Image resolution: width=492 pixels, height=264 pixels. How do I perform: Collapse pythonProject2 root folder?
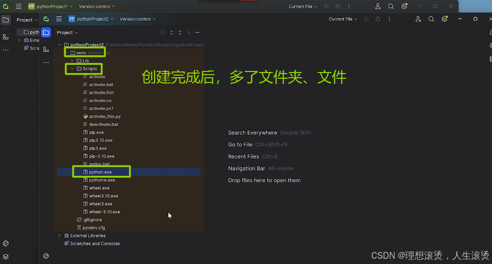tap(60, 45)
